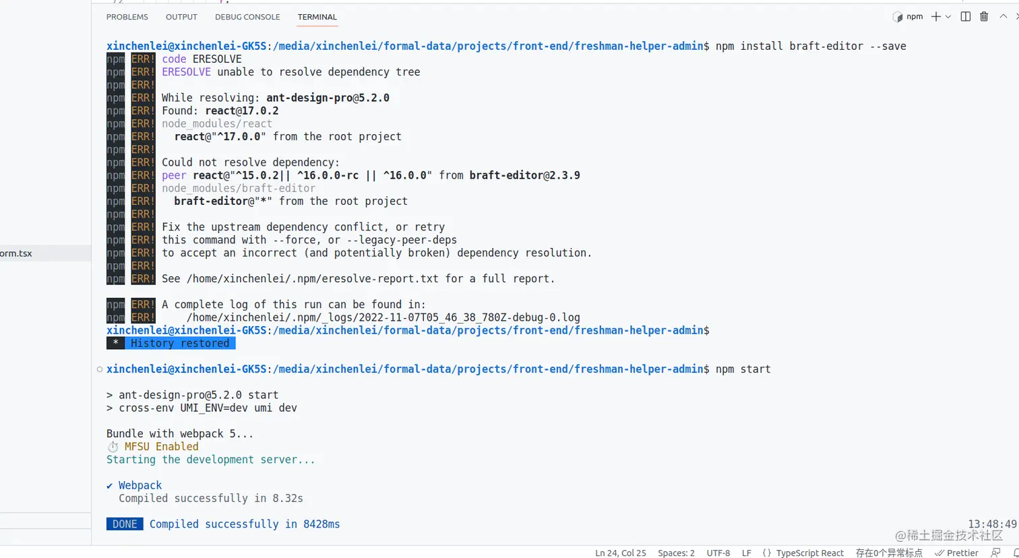The width and height of the screenshot is (1019, 558).
Task: Switch to the OUTPUT tab
Action: pos(181,17)
